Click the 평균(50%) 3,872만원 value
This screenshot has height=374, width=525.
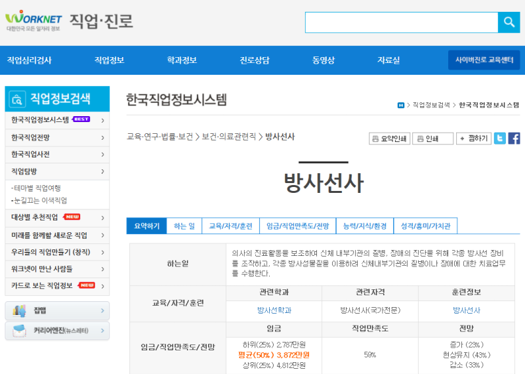point(274,355)
